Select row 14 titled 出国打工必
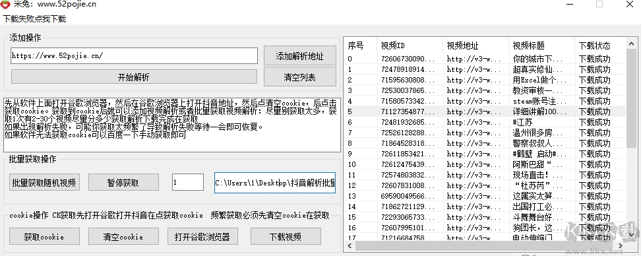Screen dimensions: 641x256 [x=485, y=207]
